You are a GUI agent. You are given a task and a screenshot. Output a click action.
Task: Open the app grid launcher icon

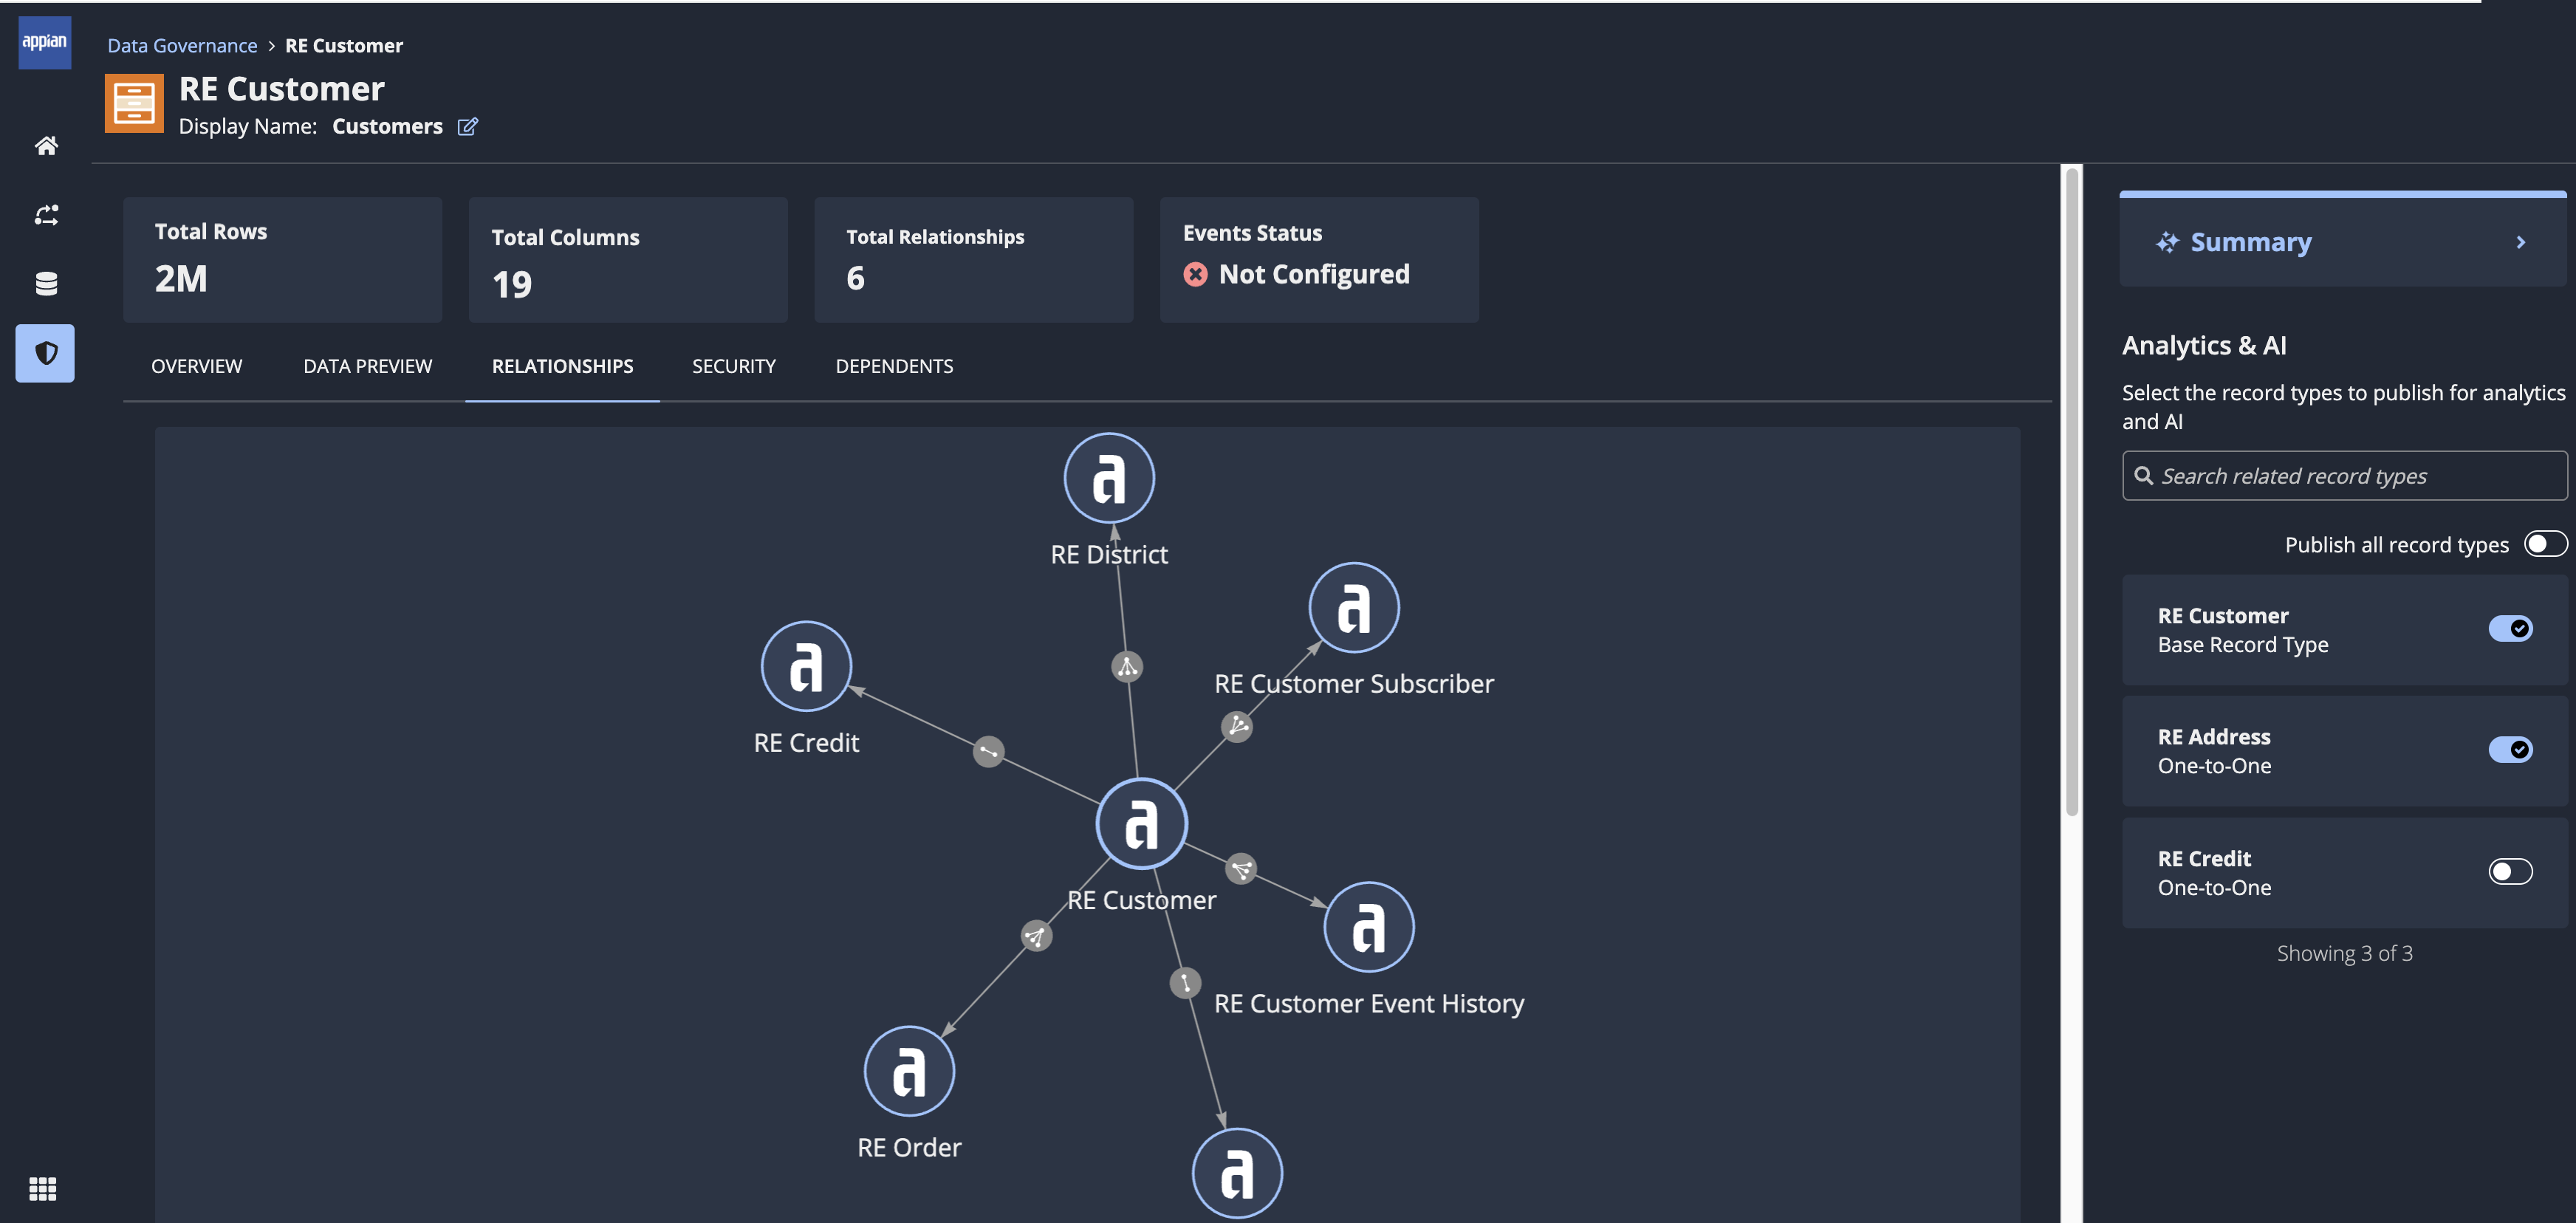click(x=43, y=1188)
